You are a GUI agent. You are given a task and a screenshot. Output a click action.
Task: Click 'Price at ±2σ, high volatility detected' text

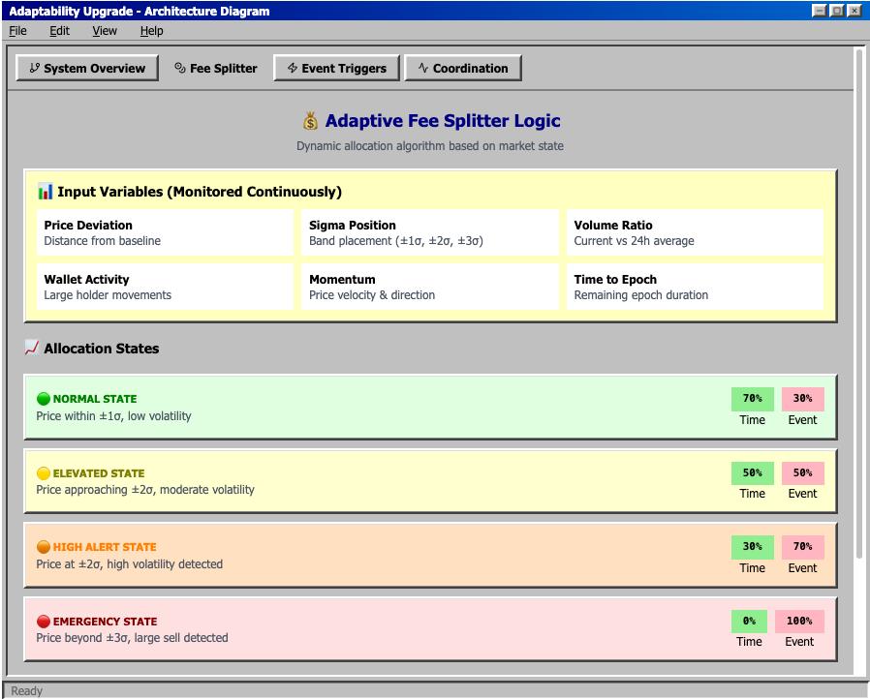[129, 564]
